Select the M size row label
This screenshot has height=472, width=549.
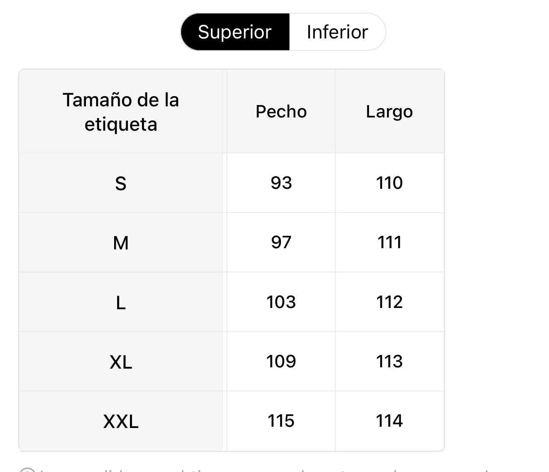pos(121,243)
